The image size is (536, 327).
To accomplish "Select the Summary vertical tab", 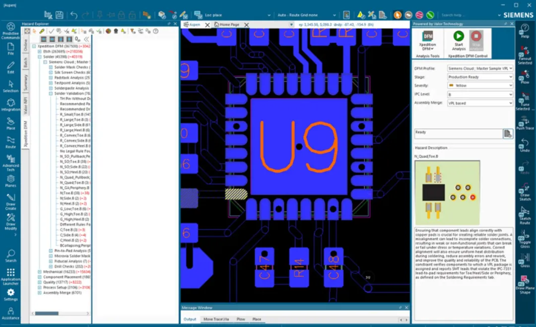I will coord(26,83).
